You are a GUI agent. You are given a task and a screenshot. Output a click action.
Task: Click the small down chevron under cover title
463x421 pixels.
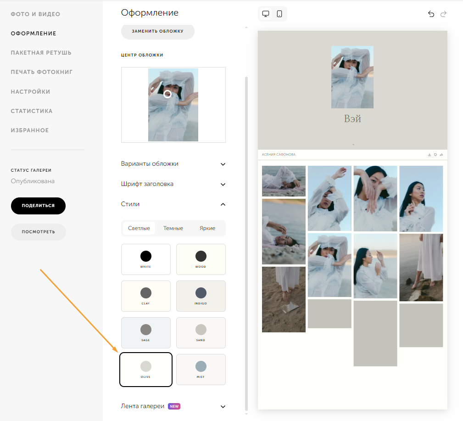coord(353,145)
